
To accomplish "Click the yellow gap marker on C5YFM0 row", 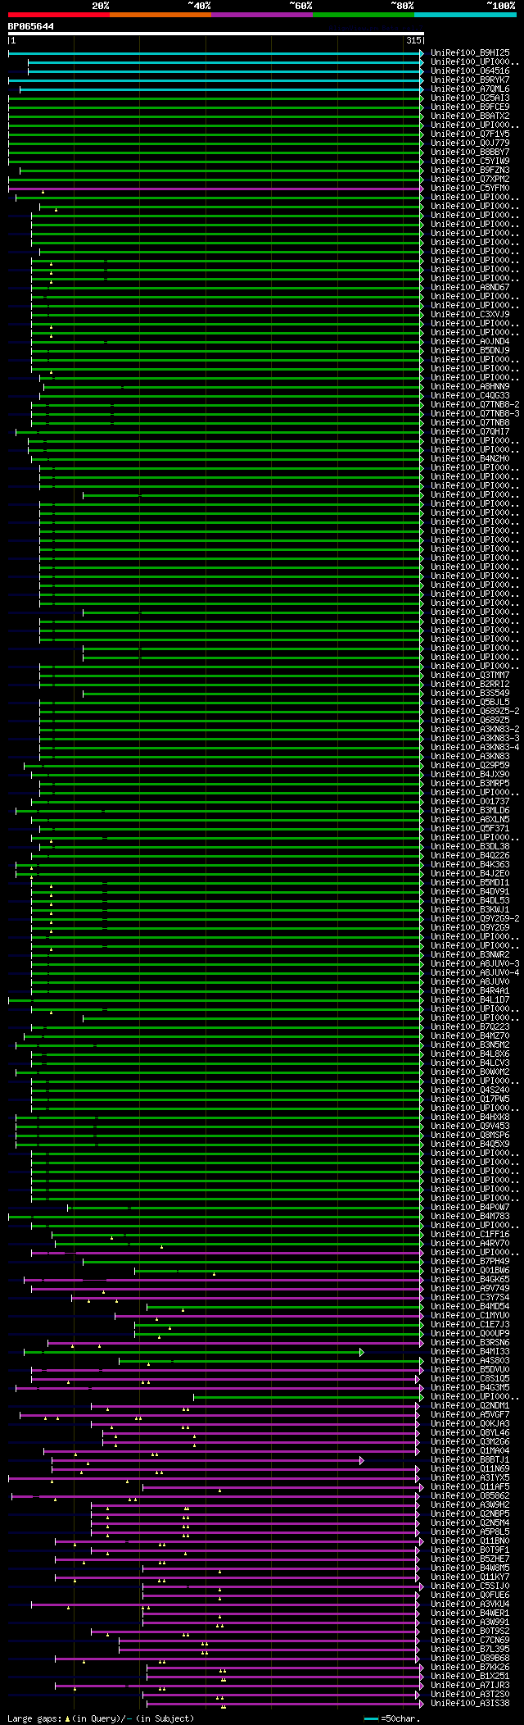I will (43, 192).
